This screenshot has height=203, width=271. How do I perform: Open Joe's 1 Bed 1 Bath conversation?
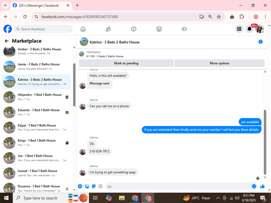point(36,158)
